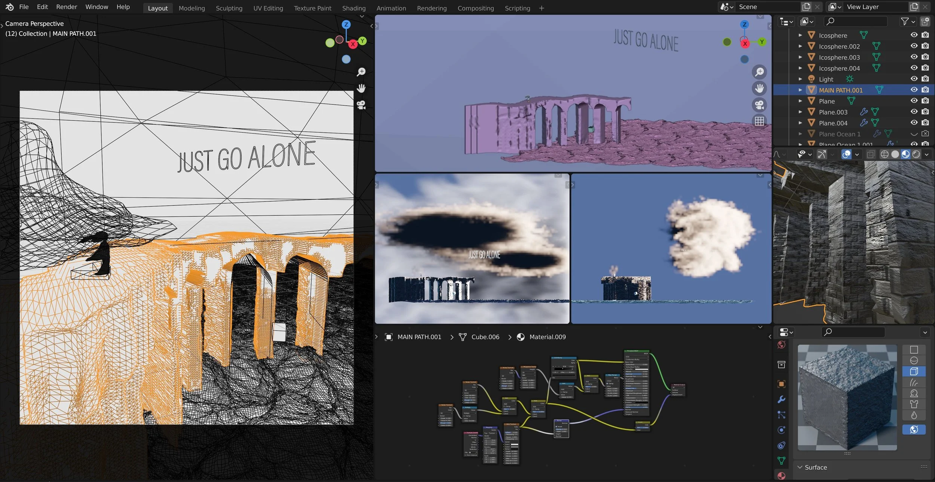Open the Object Constraints properties tab

coord(781,445)
